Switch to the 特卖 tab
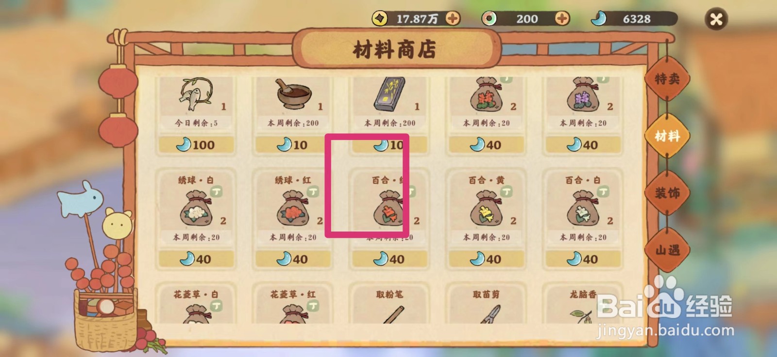 [667, 79]
